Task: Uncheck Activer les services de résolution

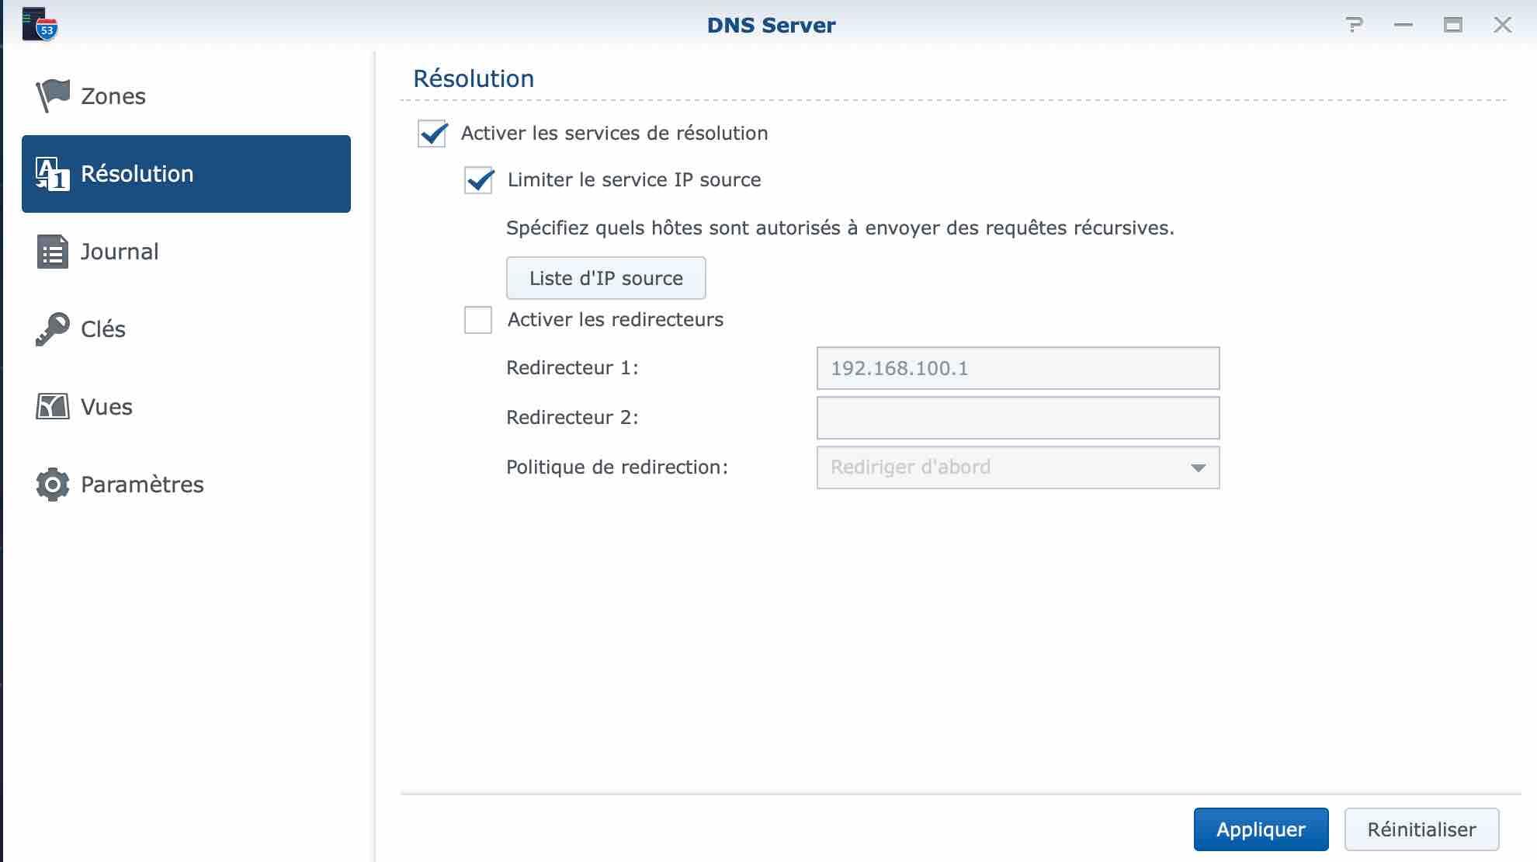Action: coord(432,134)
